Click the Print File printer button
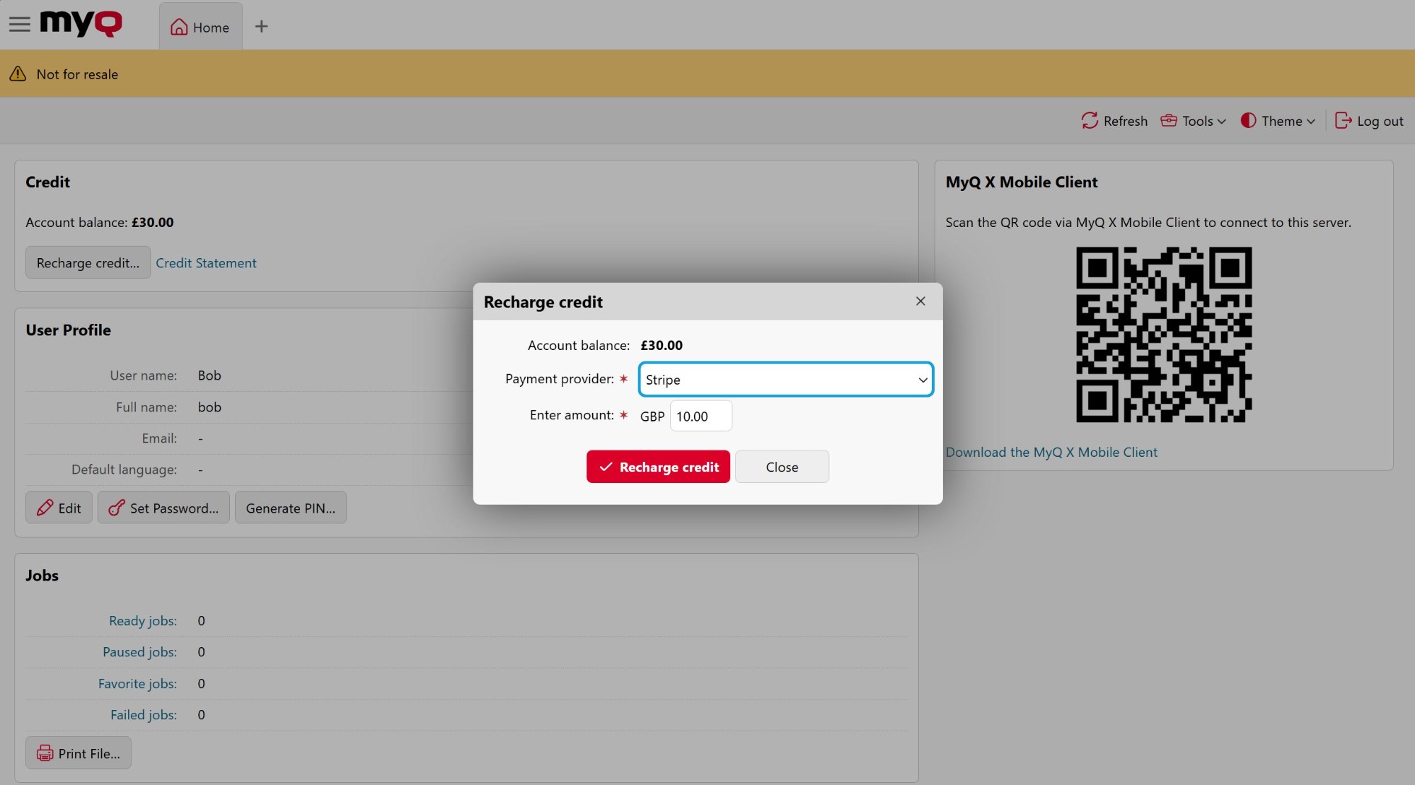 pyautogui.click(x=79, y=753)
